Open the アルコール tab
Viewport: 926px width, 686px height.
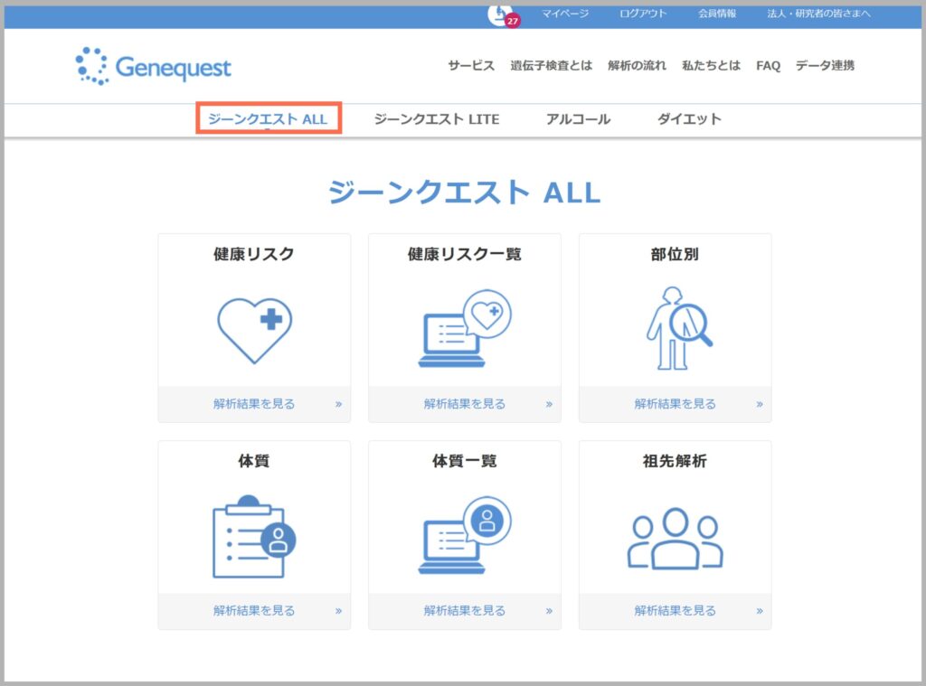[x=578, y=119]
